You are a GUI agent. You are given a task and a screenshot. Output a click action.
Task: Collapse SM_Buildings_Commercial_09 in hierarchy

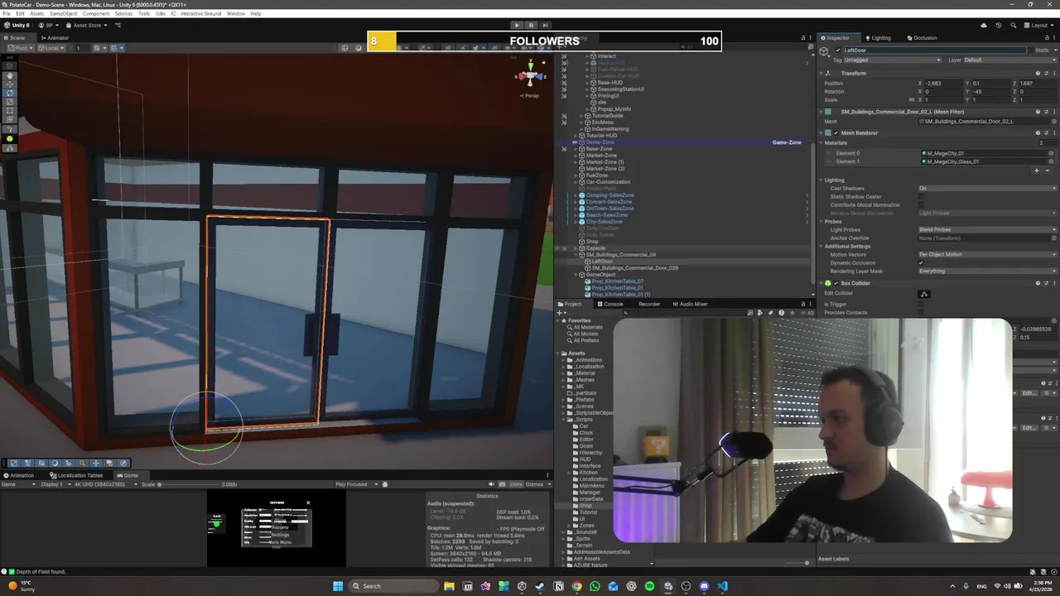click(x=577, y=255)
